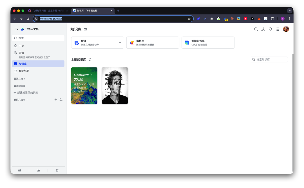
Task: Expand the 我的文档库 section
Action: click(21, 100)
